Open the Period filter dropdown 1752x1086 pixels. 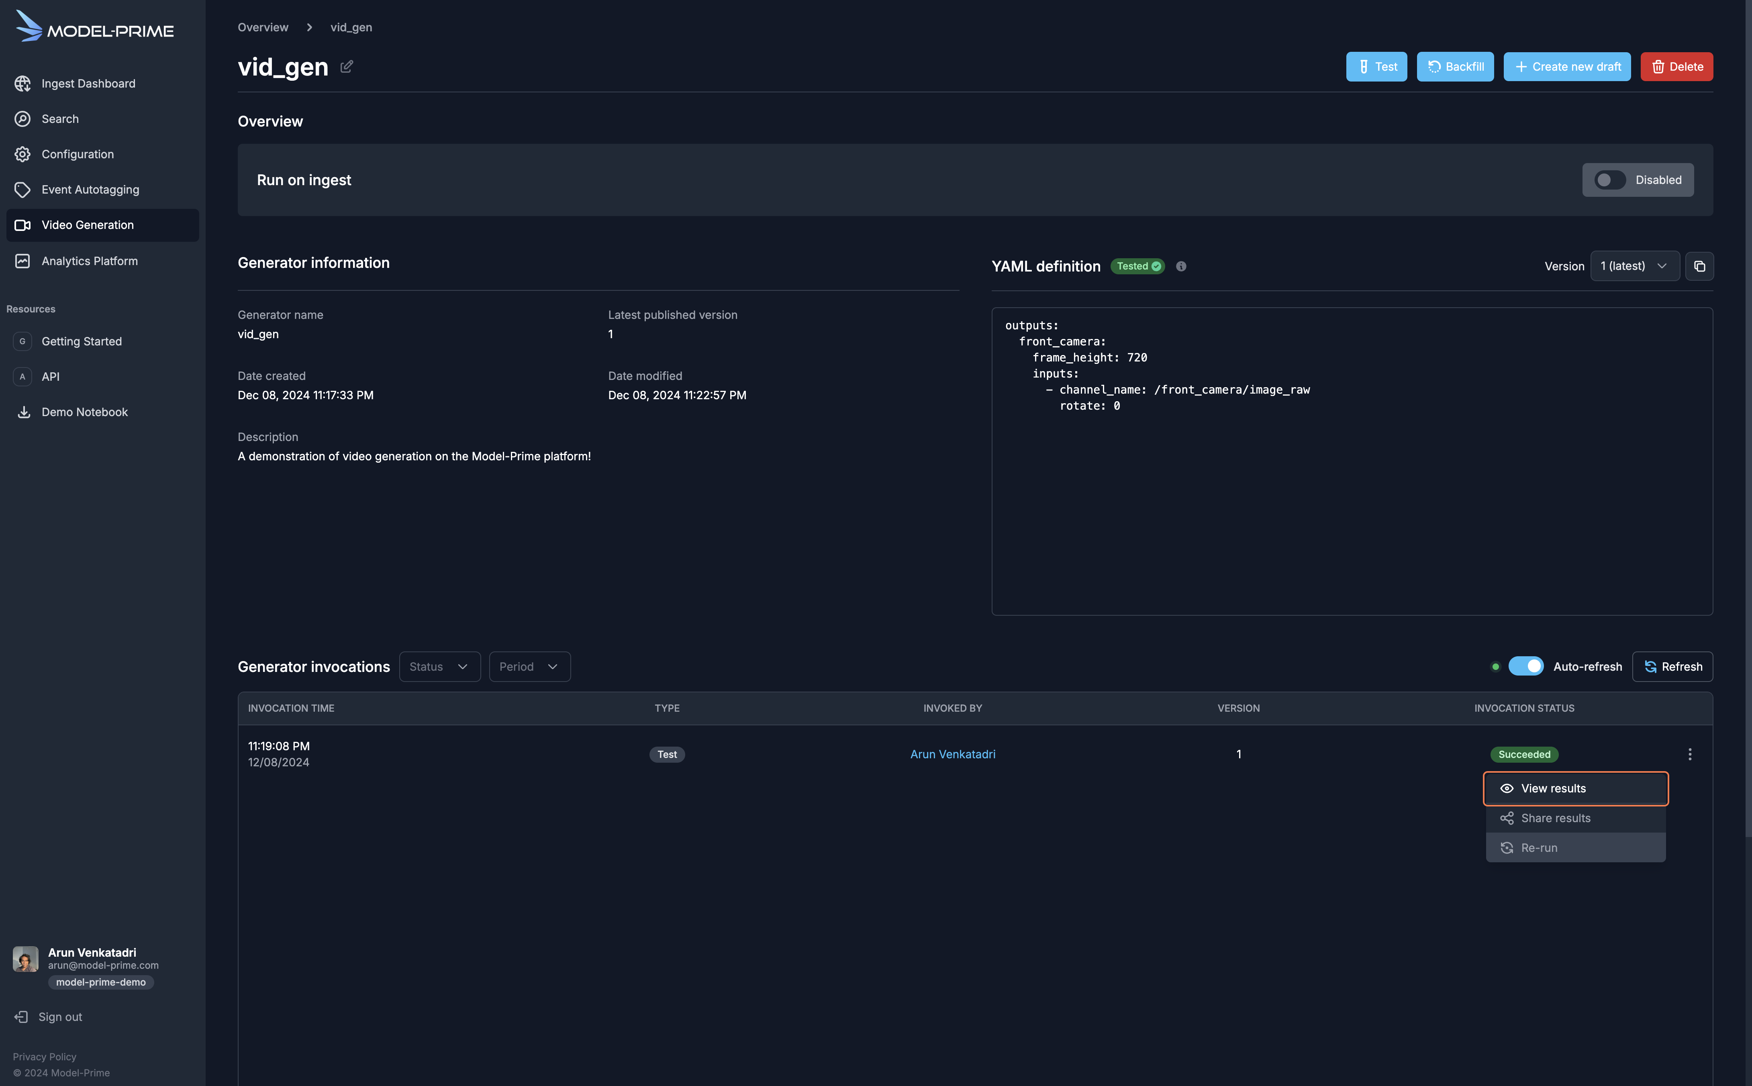(x=529, y=667)
